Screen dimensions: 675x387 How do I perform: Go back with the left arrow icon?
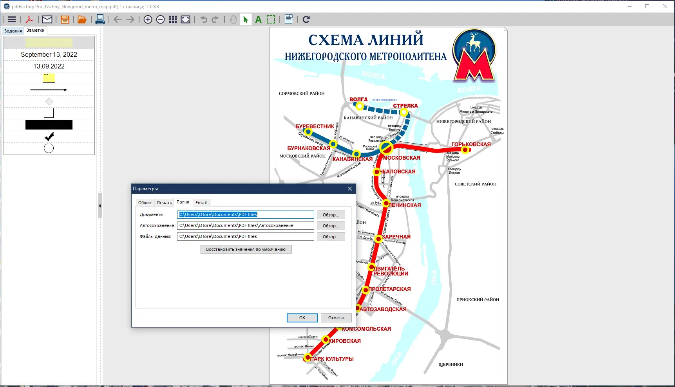click(118, 20)
